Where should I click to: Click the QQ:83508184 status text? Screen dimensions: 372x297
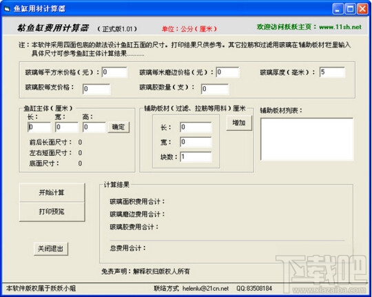tap(254, 289)
